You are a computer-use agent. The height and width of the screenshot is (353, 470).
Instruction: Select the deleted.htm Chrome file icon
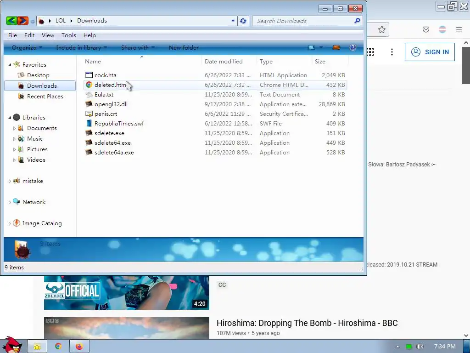click(x=89, y=85)
